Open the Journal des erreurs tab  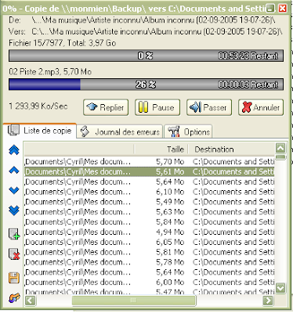click(120, 131)
